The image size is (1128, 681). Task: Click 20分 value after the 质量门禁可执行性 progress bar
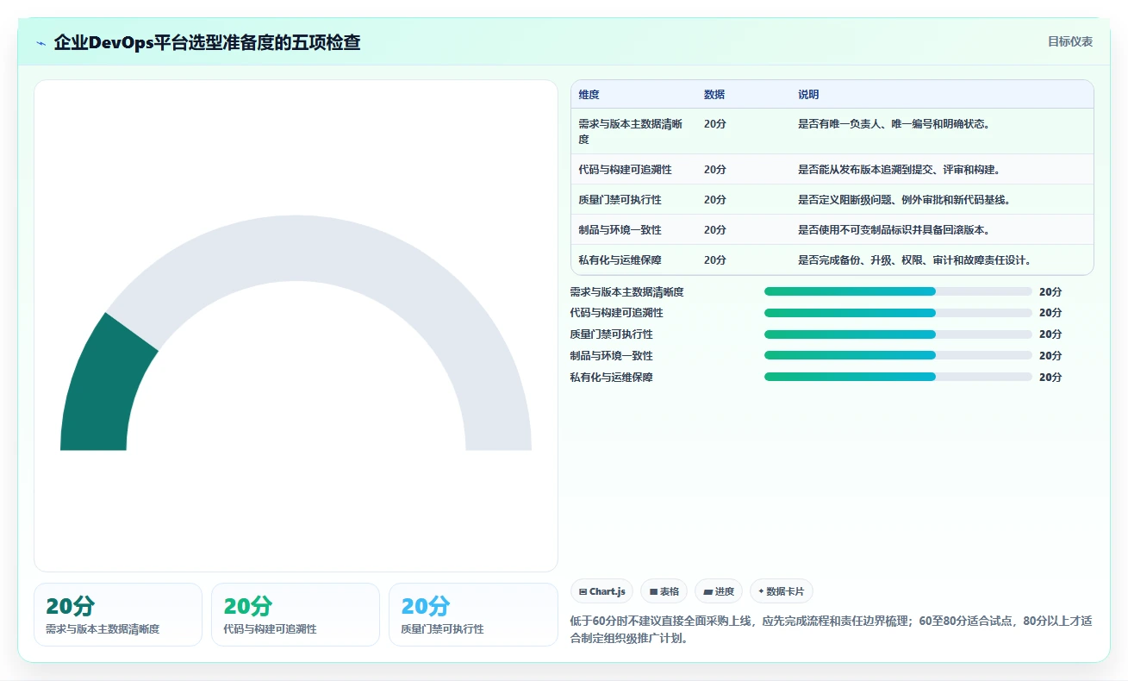point(1050,334)
